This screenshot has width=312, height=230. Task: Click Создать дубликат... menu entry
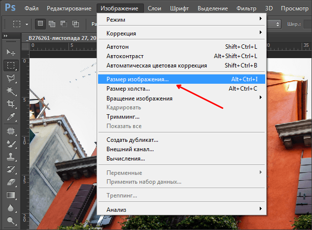point(181,140)
